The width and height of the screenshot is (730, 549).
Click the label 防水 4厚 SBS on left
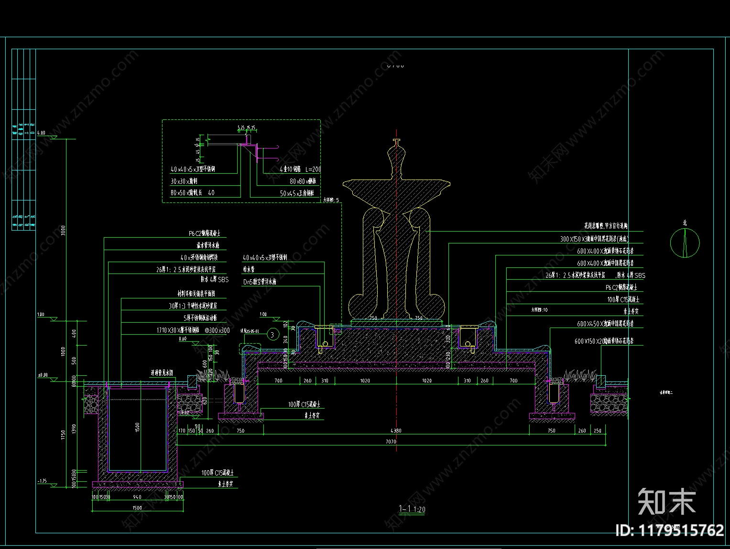214,280
